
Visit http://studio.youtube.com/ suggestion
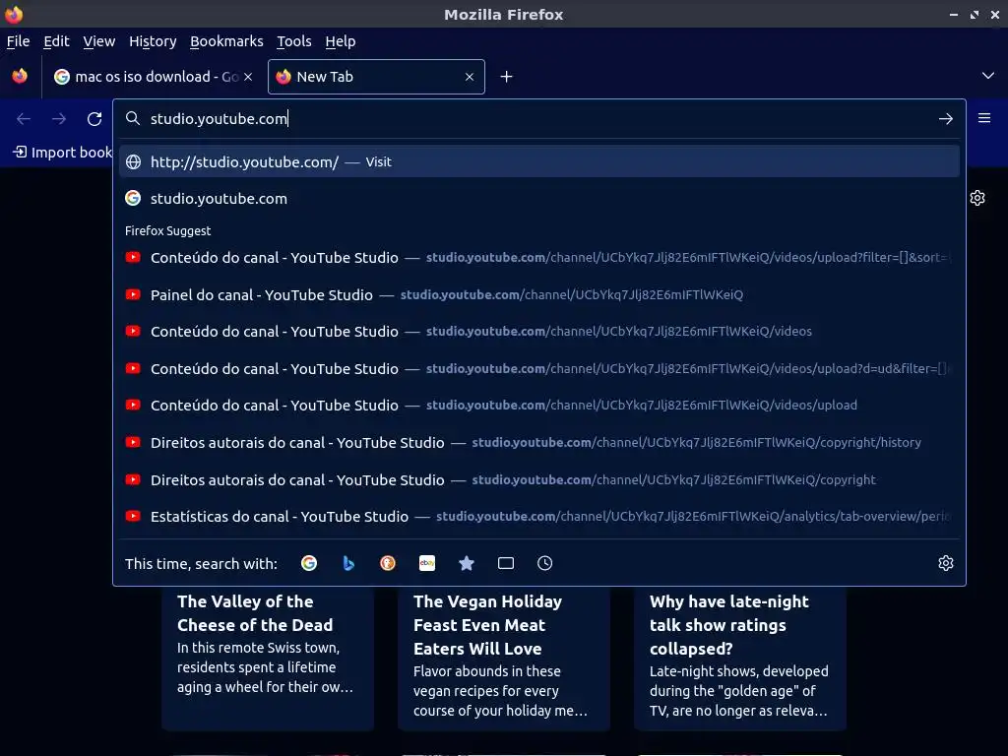(538, 162)
